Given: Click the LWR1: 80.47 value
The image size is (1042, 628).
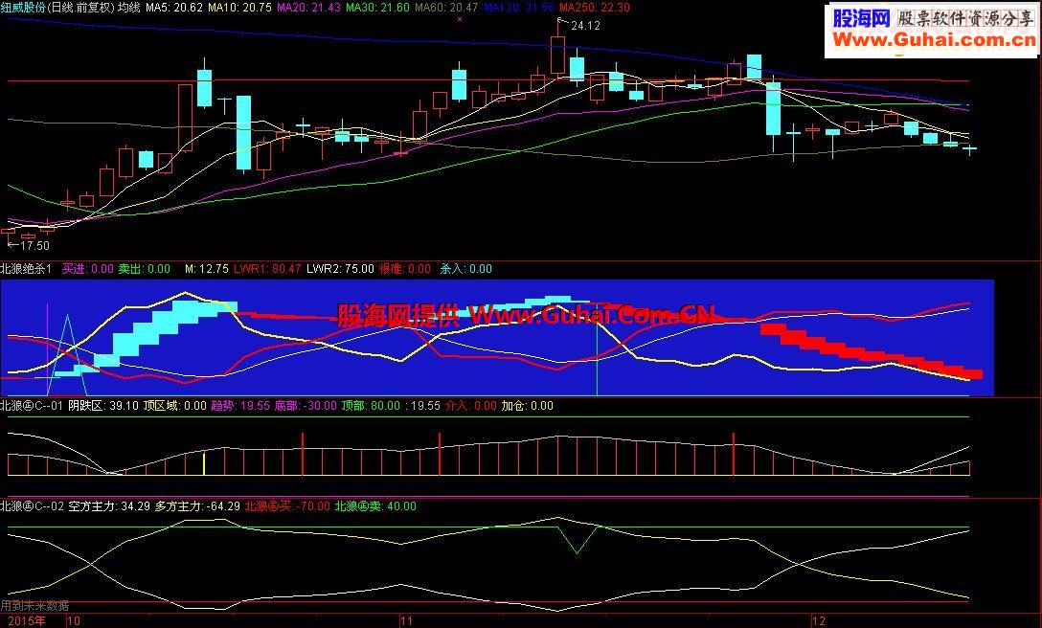Looking at the screenshot, I should 267,269.
